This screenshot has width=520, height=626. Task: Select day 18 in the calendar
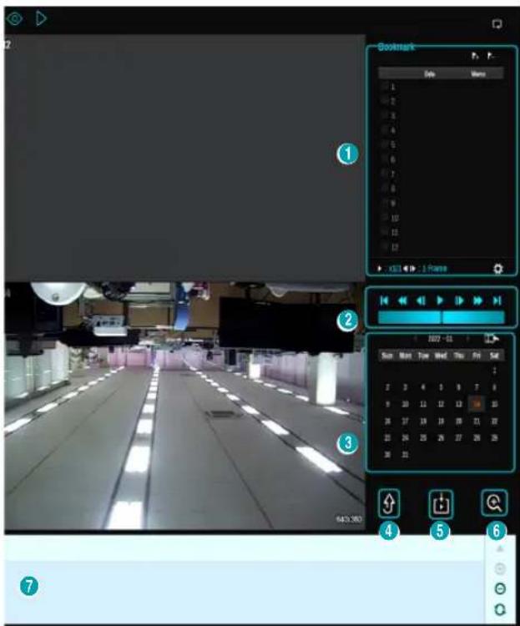click(423, 421)
